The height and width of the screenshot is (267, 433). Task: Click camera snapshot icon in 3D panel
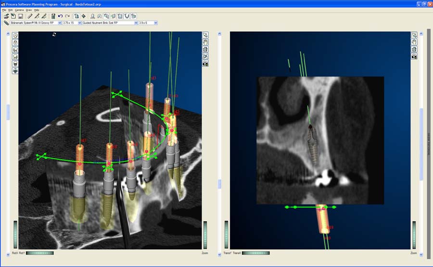coord(205,64)
